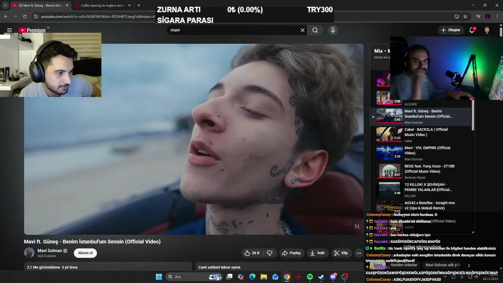This screenshot has width=503, height=283.
Task: Click the main video player to pause
Action: [x=194, y=139]
